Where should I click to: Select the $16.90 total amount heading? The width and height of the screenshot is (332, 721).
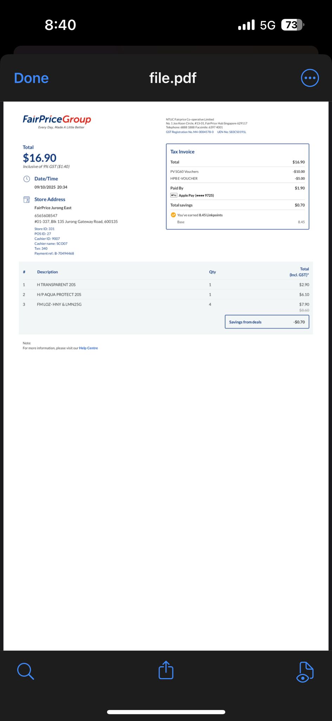coord(40,158)
